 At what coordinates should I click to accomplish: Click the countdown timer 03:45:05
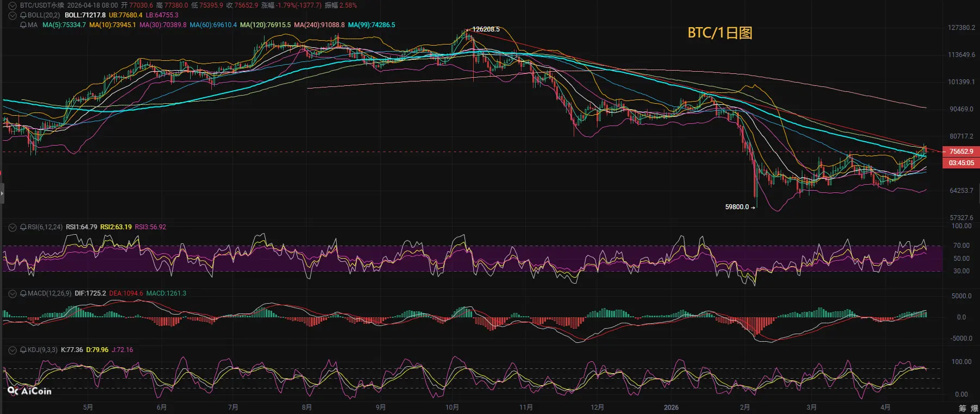click(961, 163)
